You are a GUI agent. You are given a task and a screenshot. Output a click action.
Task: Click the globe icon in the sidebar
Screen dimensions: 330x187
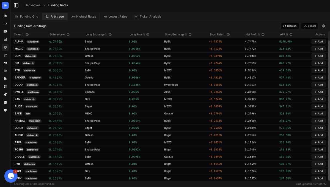(x=5, y=71)
